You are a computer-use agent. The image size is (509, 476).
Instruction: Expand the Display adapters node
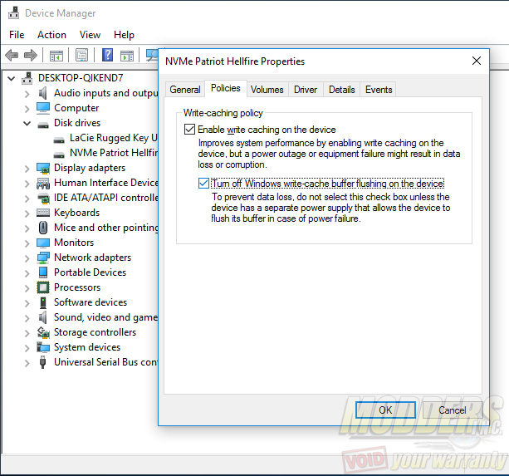click(x=27, y=169)
